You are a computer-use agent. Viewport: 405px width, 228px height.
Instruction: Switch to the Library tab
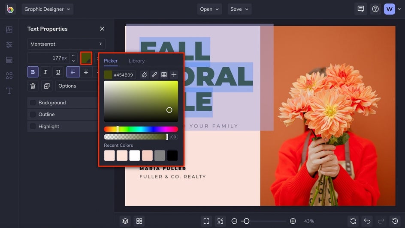click(x=136, y=61)
